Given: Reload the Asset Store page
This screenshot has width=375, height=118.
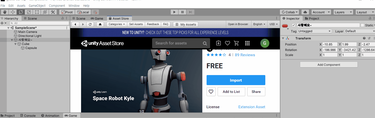Looking at the screenshot, I should 90,24.
